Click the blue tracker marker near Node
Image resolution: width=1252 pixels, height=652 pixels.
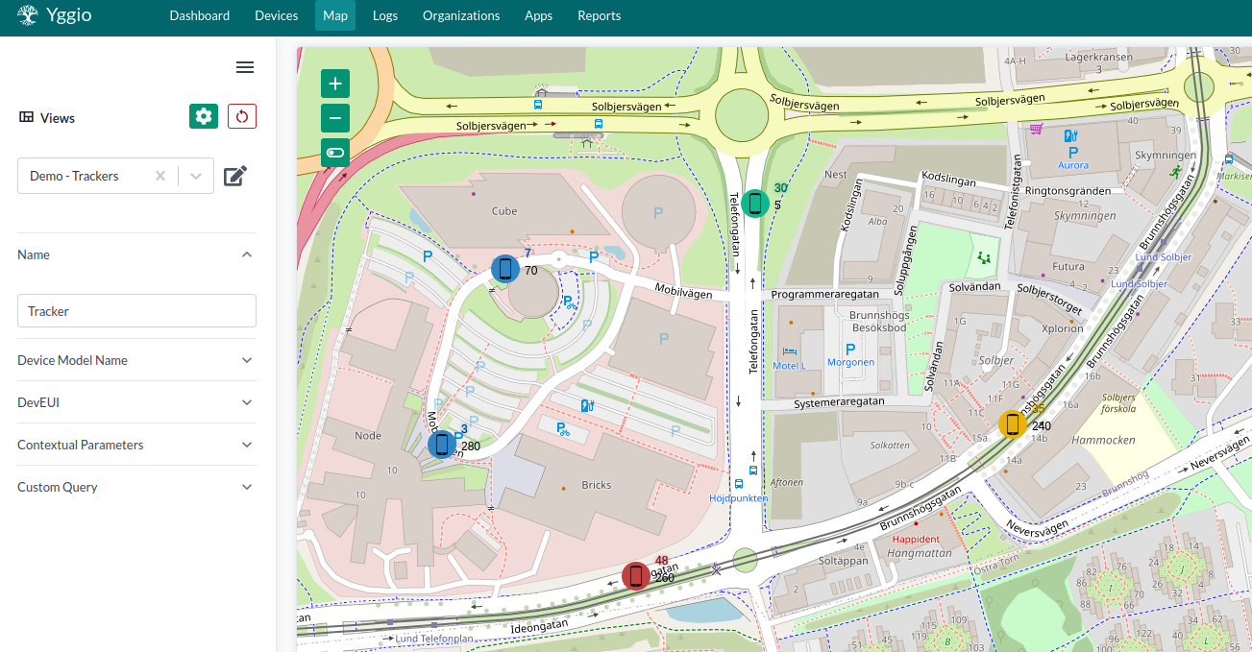442,445
